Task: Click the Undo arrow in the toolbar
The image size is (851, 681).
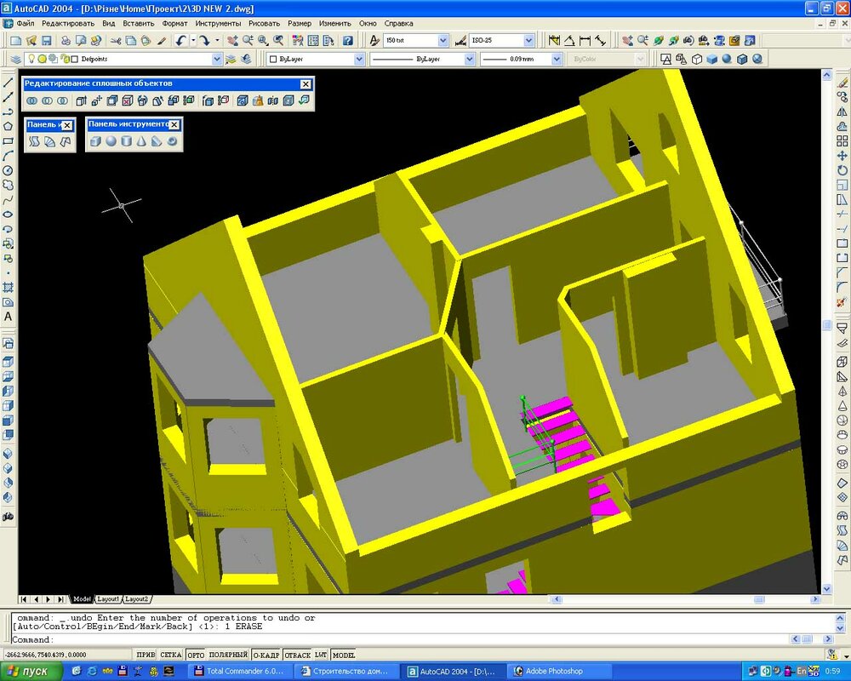Action: pos(181,40)
